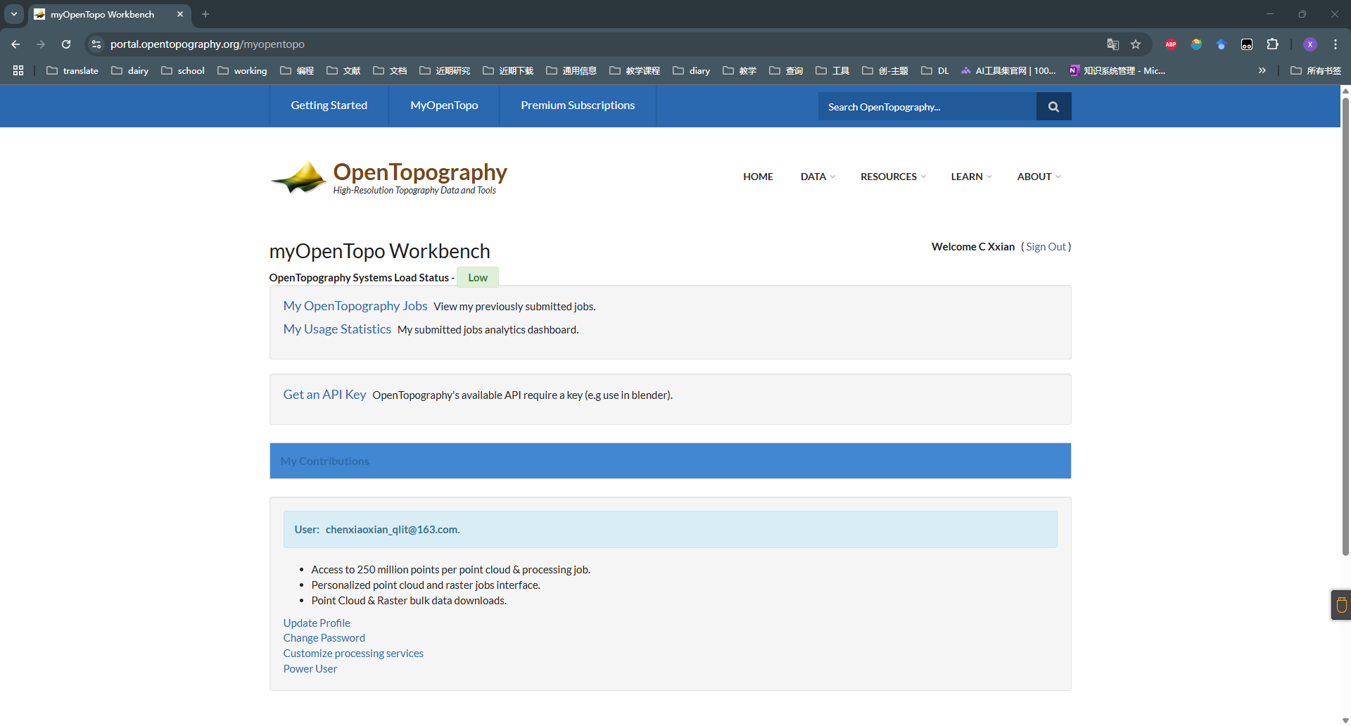Open the 所有书签 all bookmarks folder
The image size is (1351, 726).
1316,70
